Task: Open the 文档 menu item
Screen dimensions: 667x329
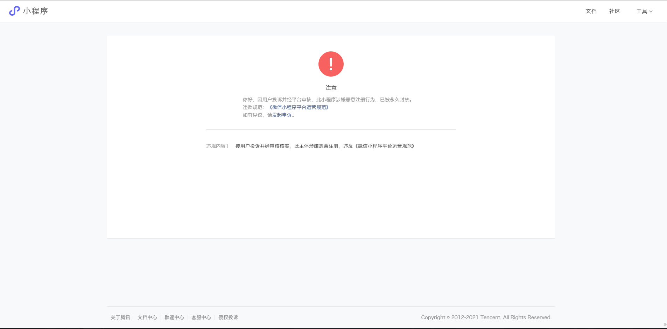Action: 591,11
